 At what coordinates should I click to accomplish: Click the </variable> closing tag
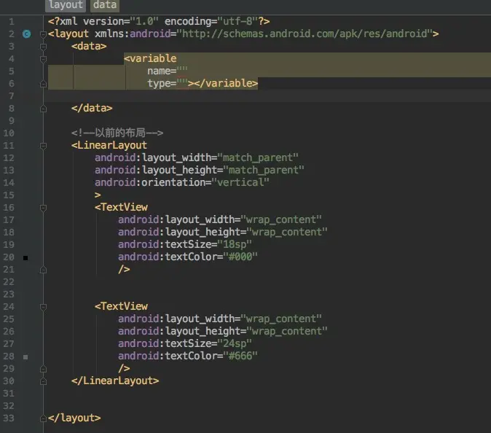tap(226, 83)
